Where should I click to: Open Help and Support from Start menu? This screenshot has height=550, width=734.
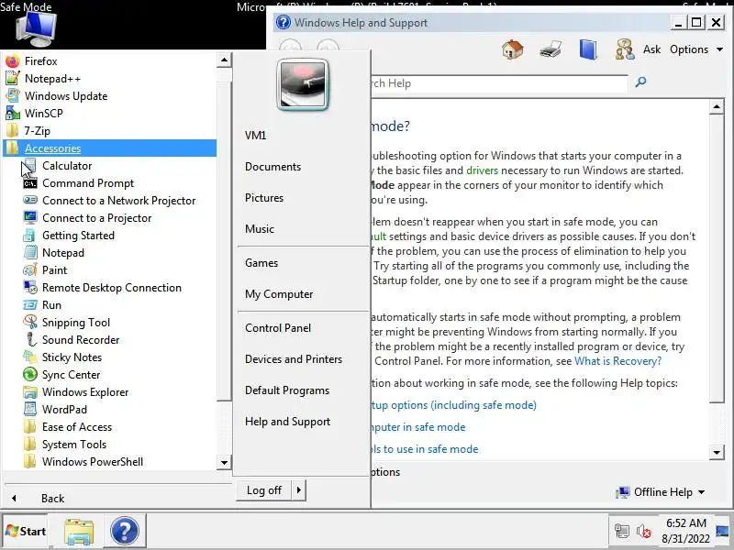(287, 422)
